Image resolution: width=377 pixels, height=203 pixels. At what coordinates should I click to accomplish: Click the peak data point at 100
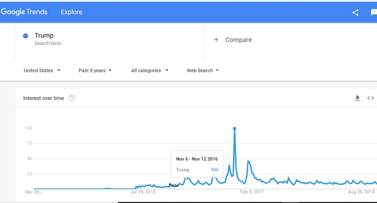(x=234, y=128)
